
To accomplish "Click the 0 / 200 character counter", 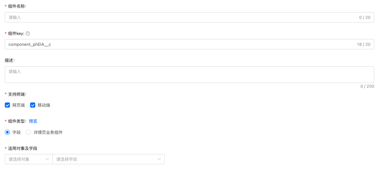I will coord(367,86).
